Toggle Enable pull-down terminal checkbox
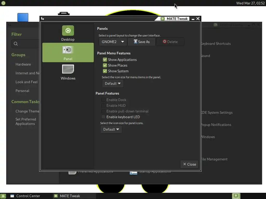 [x=103, y=111]
